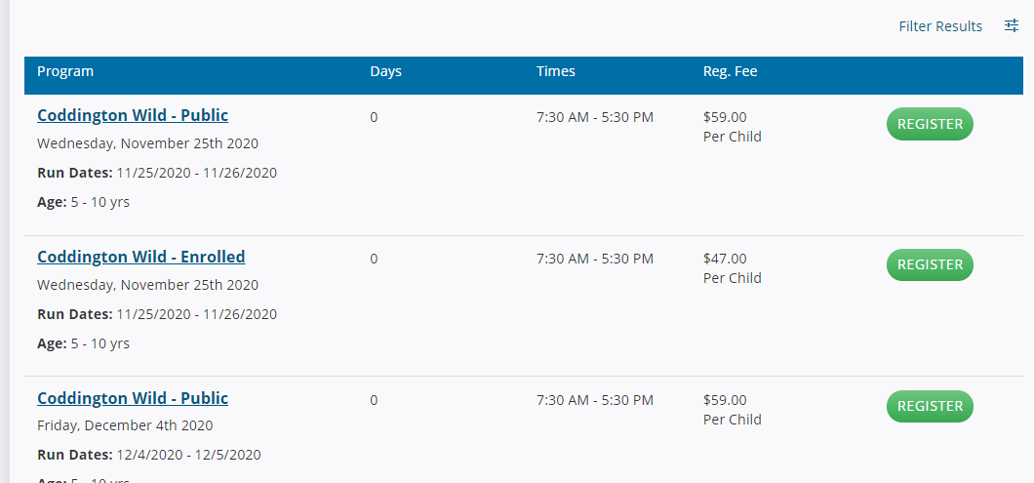Click Run Dates of the Enrolled program
Screen dimensions: 1034x483
(157, 314)
